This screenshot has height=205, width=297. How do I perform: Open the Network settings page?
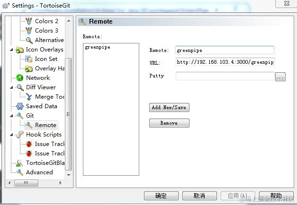click(x=38, y=78)
